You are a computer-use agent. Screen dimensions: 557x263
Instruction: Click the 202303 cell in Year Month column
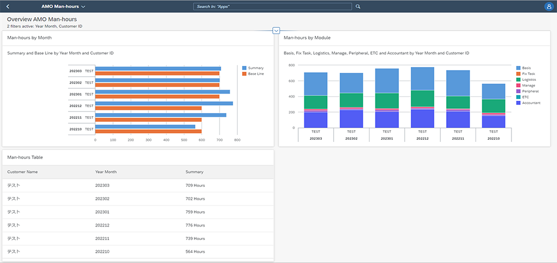click(102, 185)
